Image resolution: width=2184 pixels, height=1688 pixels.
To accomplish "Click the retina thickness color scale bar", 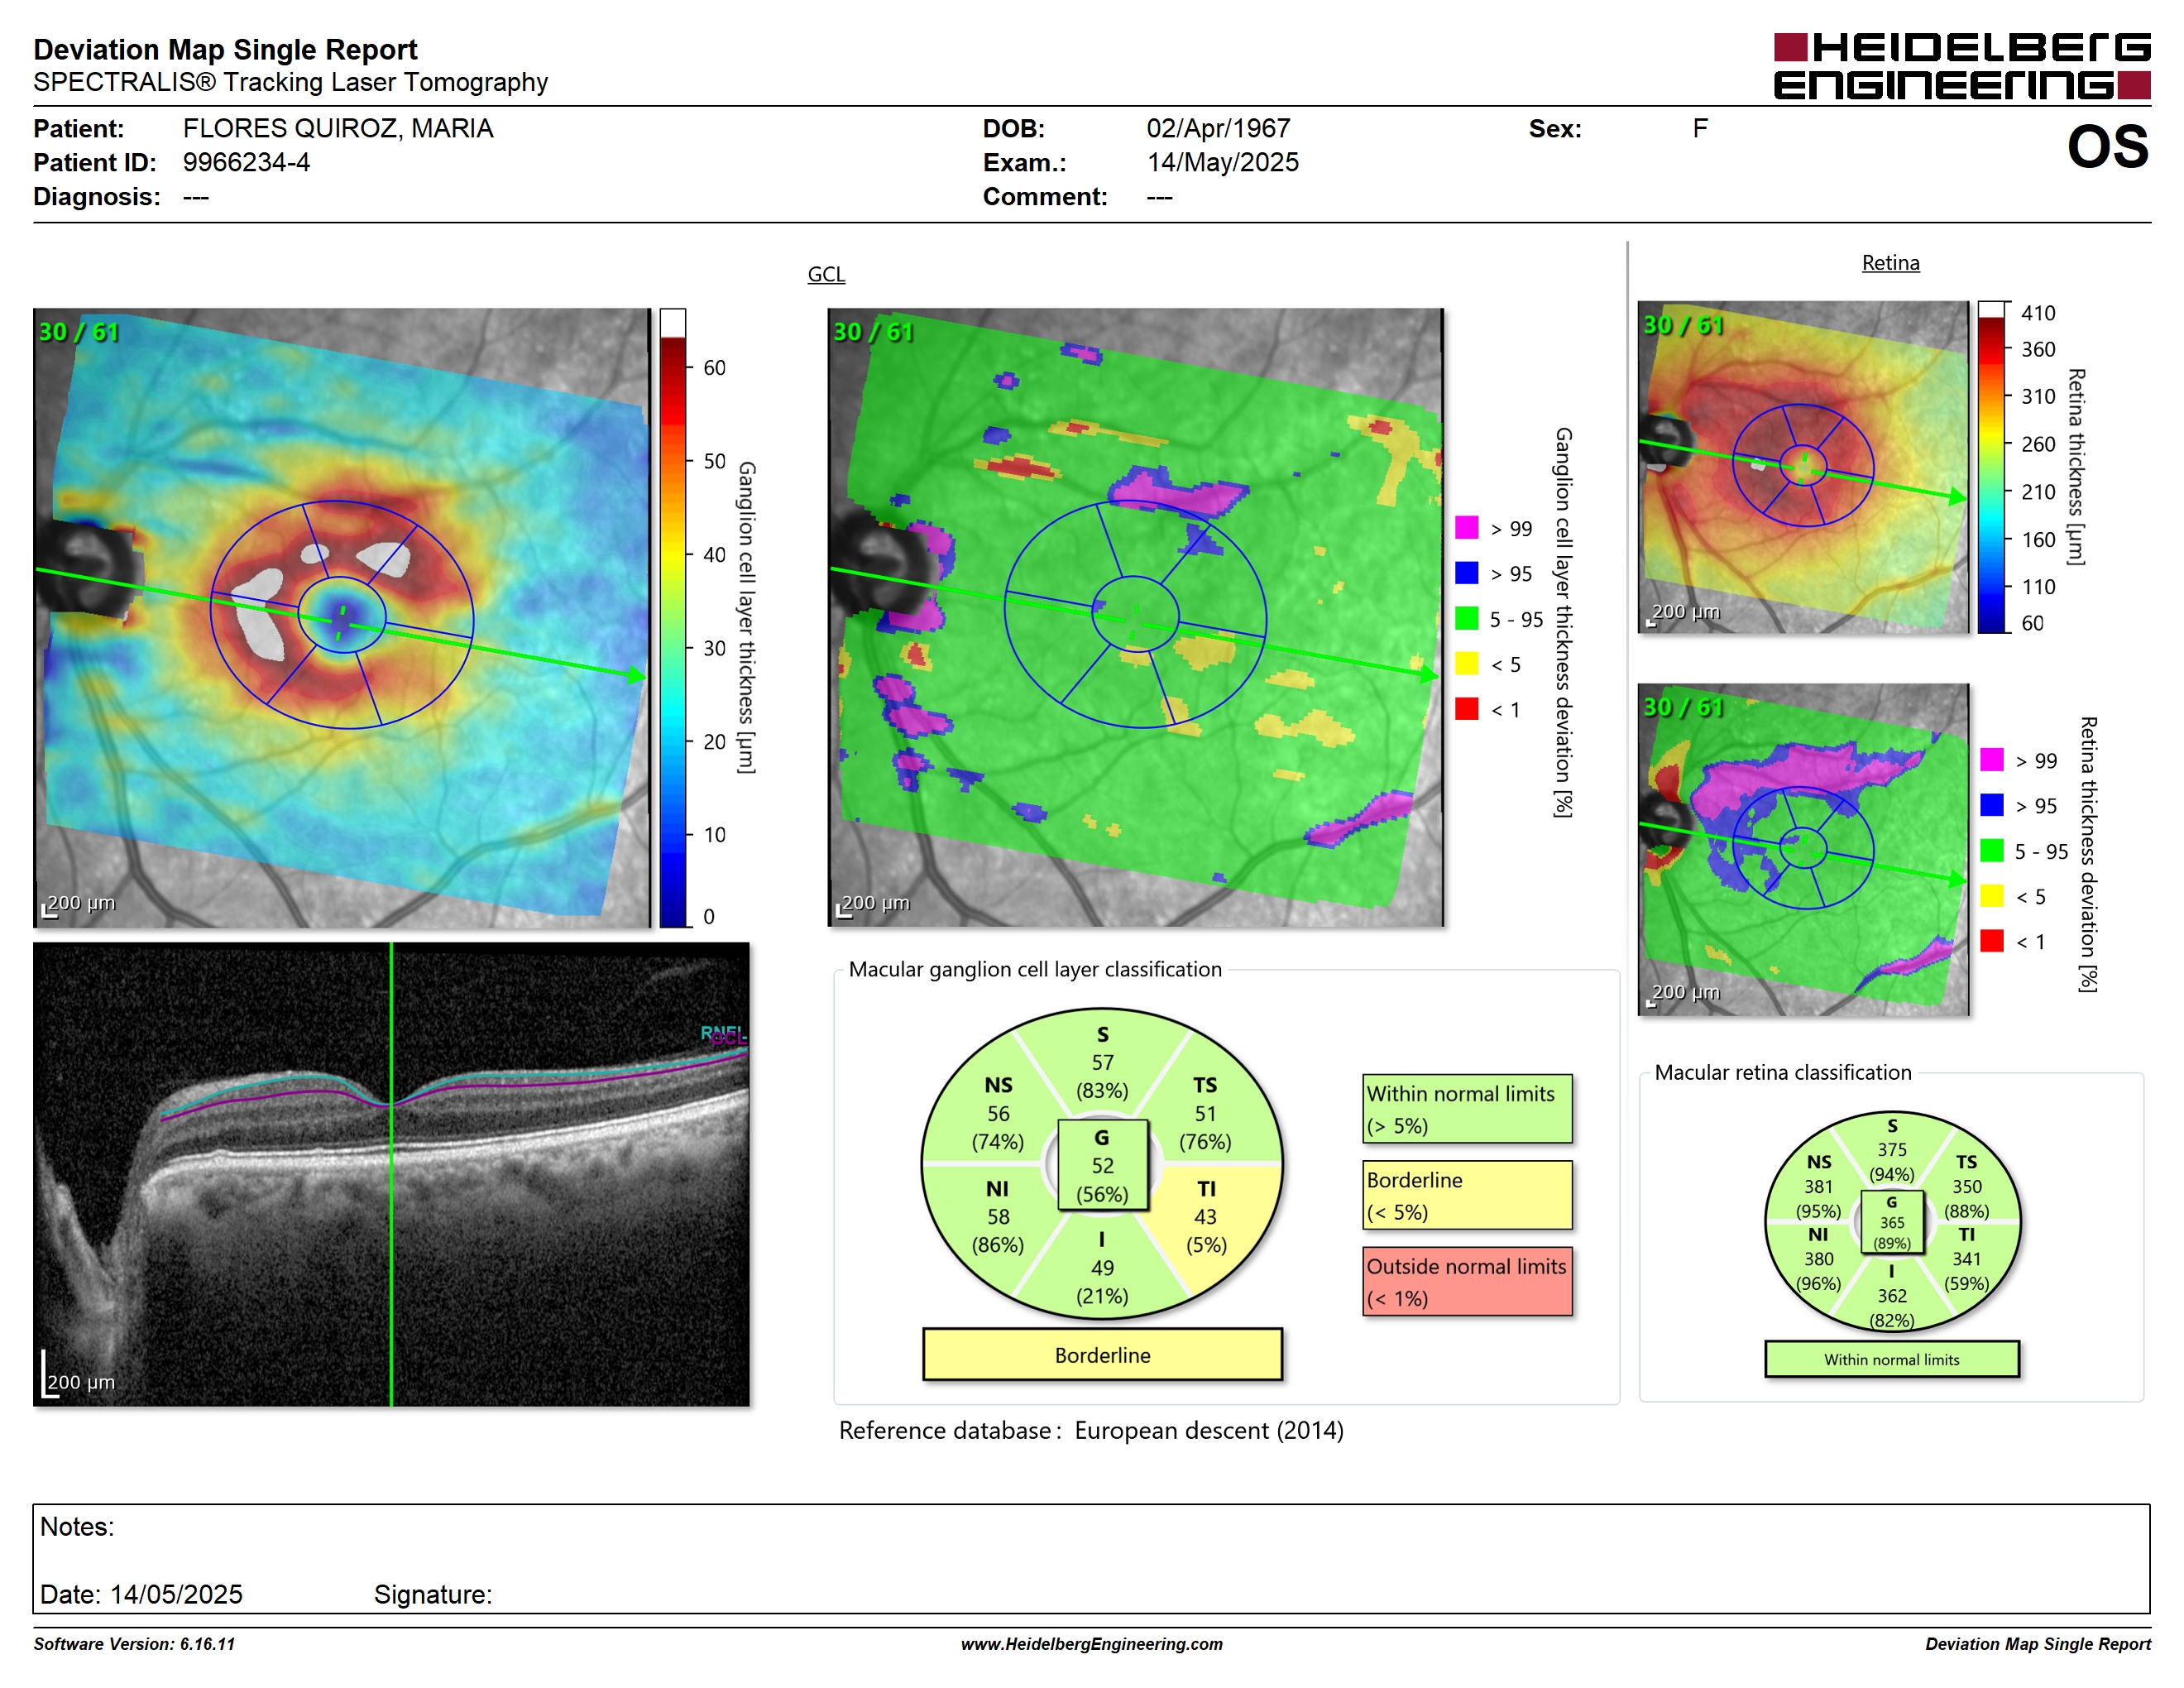I will pos(1992,467).
